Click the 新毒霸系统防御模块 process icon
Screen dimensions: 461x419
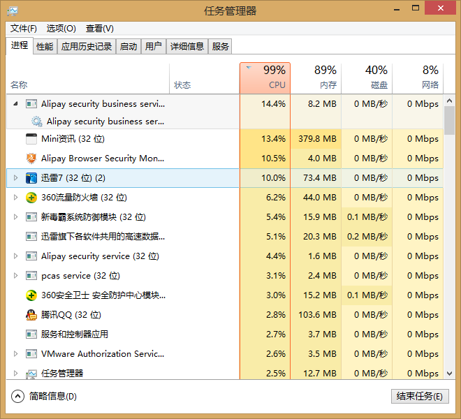coord(31,217)
